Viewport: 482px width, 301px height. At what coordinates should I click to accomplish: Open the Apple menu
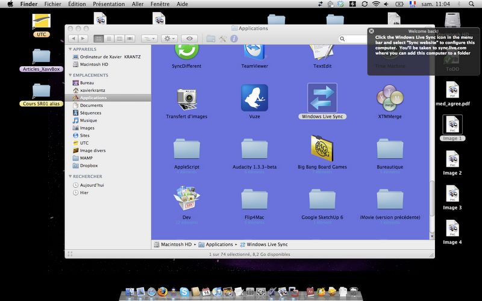10,4
